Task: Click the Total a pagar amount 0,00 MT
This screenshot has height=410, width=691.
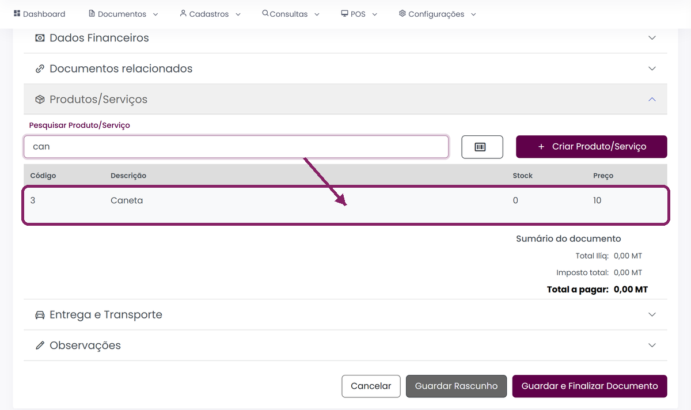Action: point(631,290)
